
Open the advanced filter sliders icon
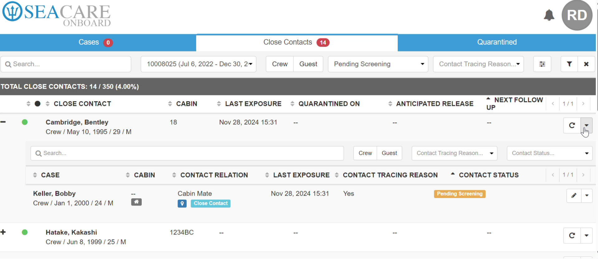(x=542, y=64)
